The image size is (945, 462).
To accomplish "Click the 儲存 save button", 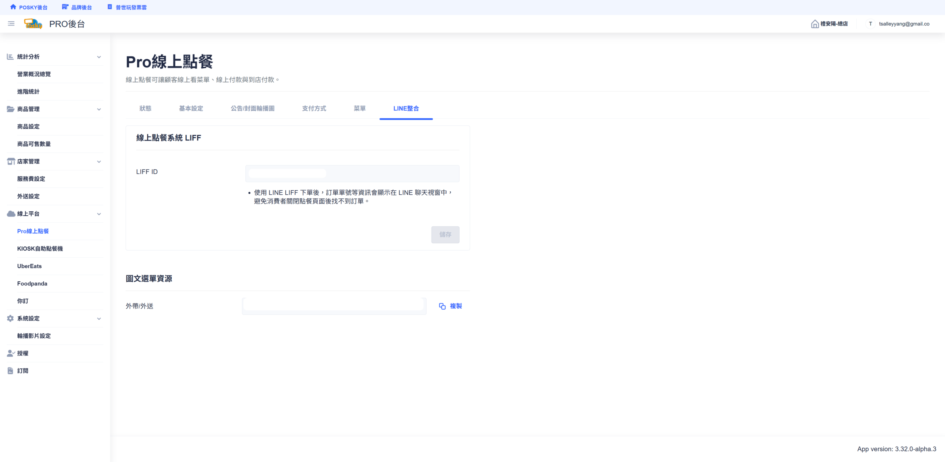I will [x=445, y=235].
